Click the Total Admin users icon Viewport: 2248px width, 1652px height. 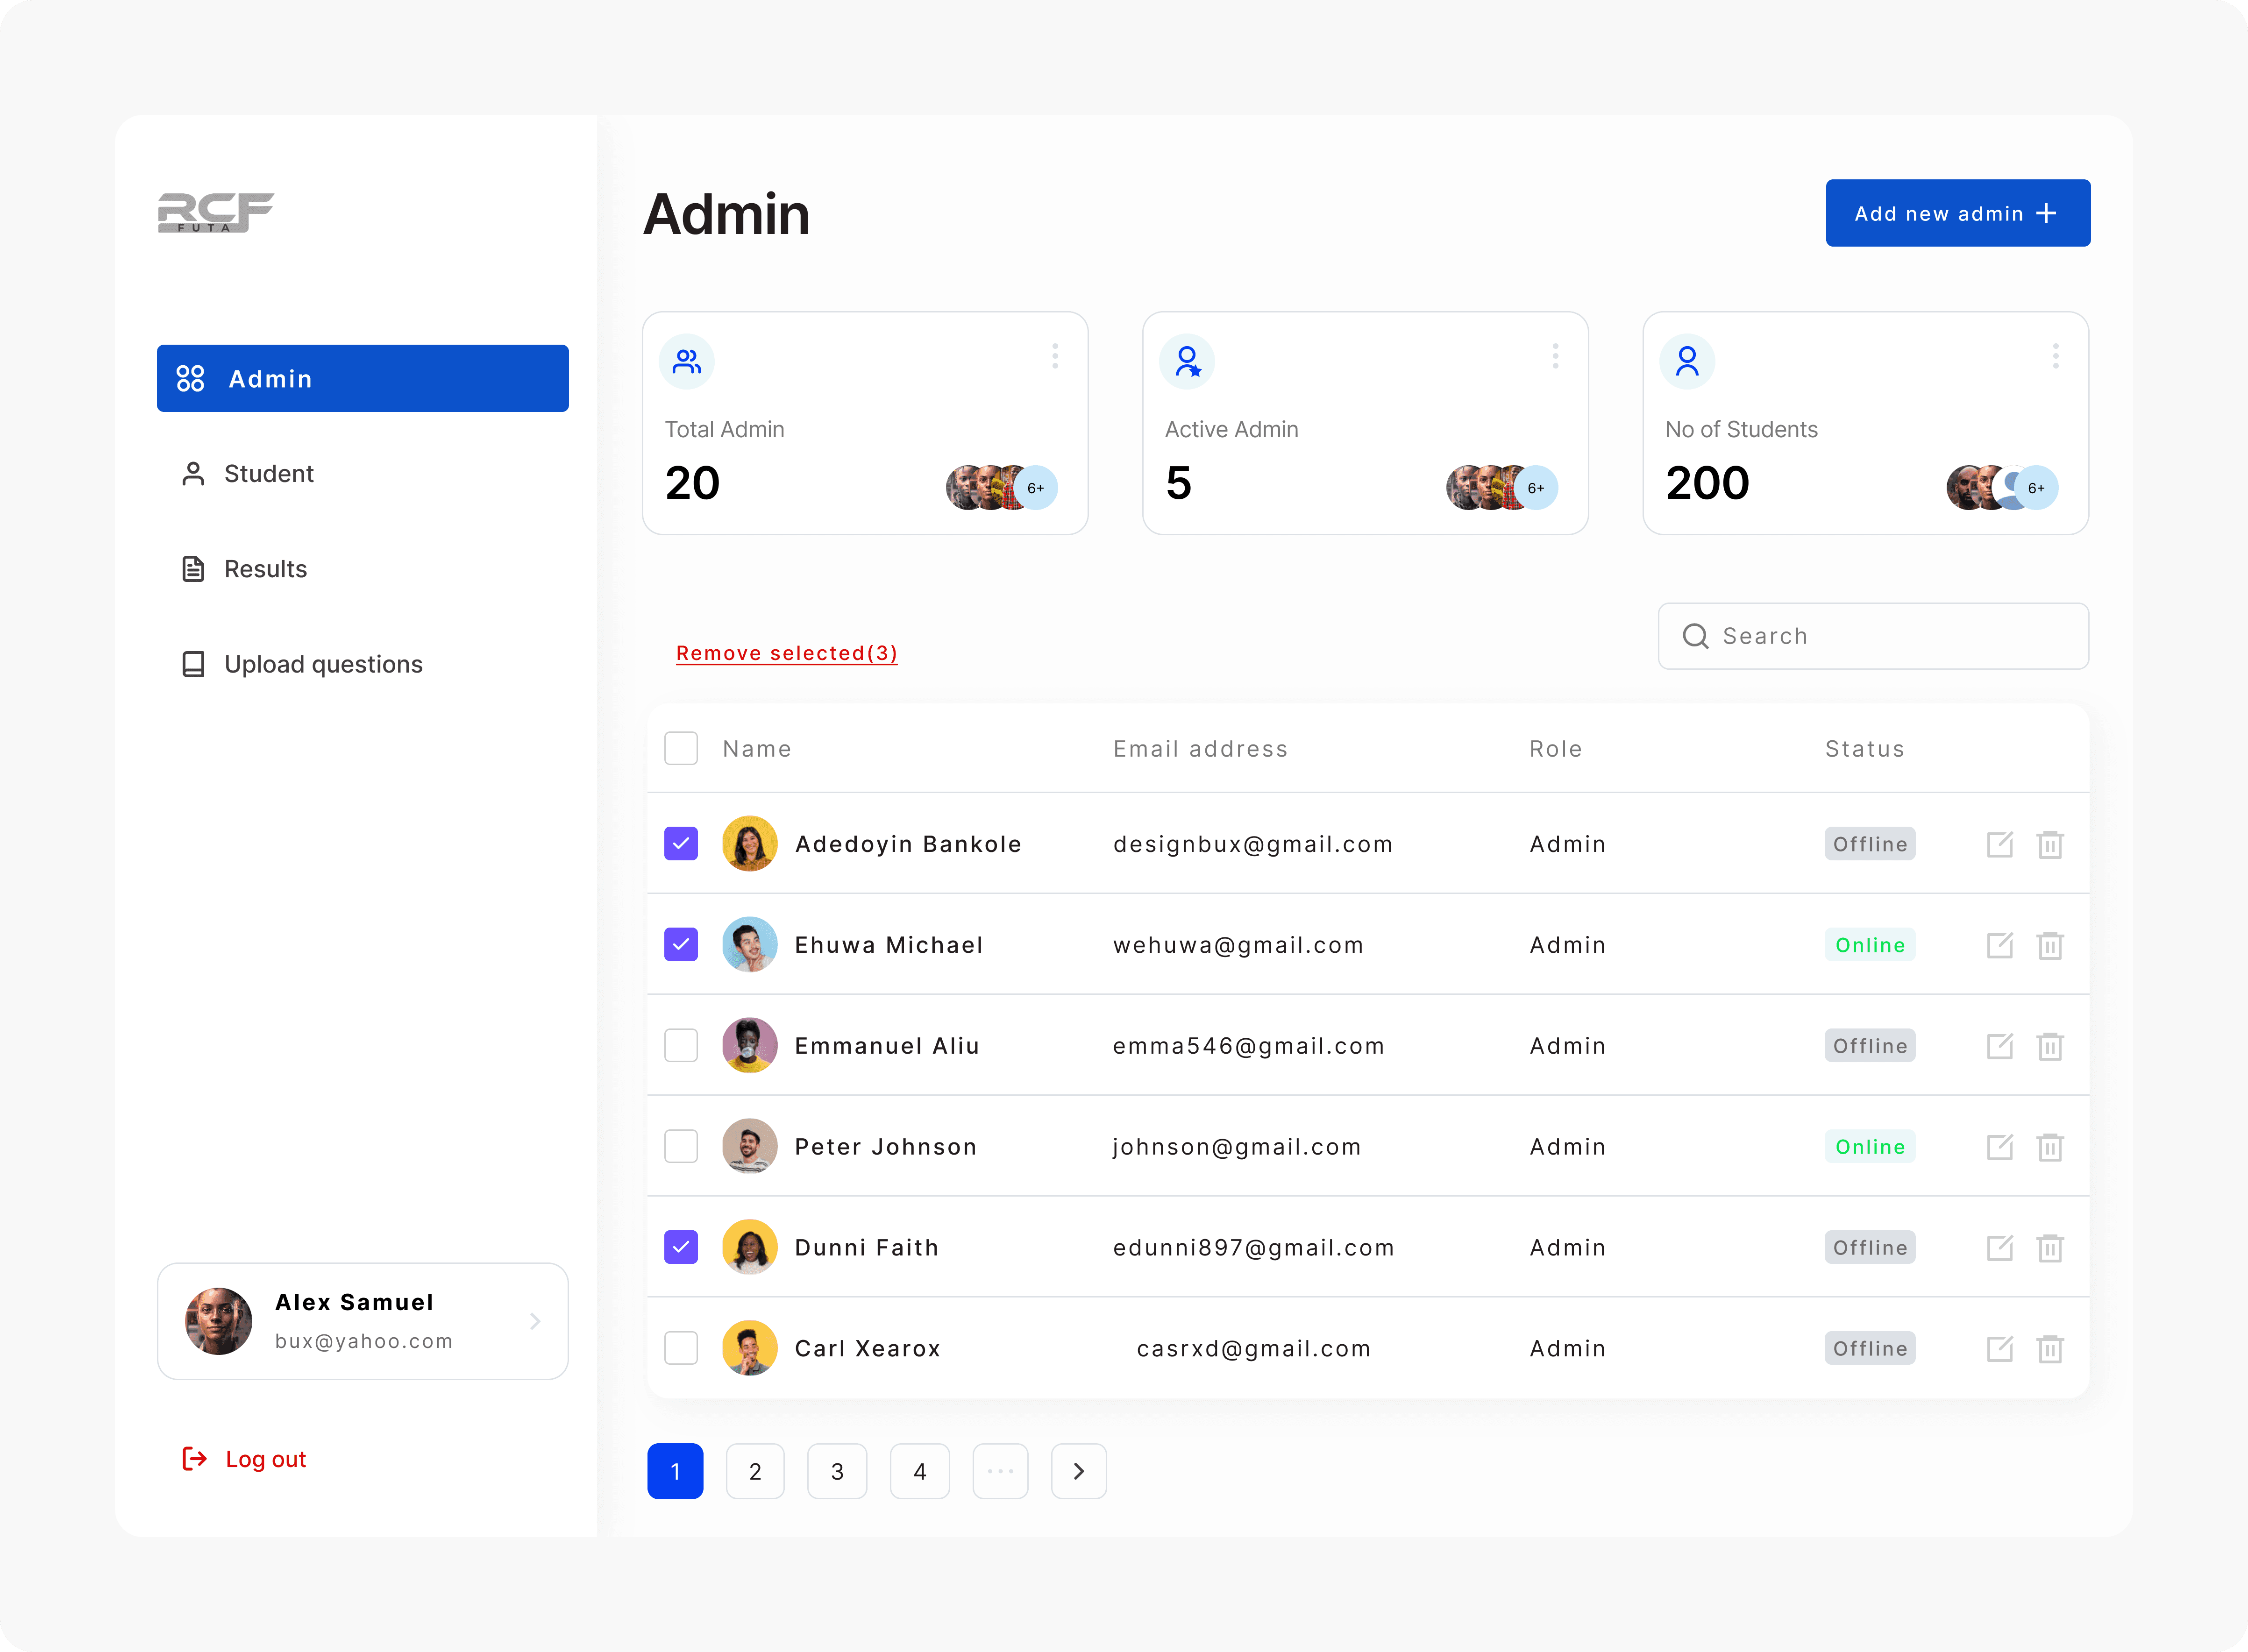coord(687,361)
